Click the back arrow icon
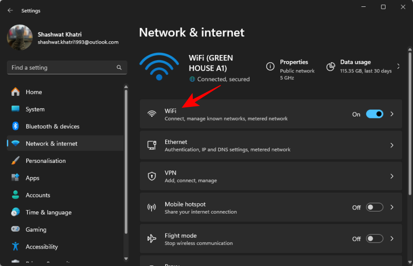413x266 pixels. coord(10,11)
